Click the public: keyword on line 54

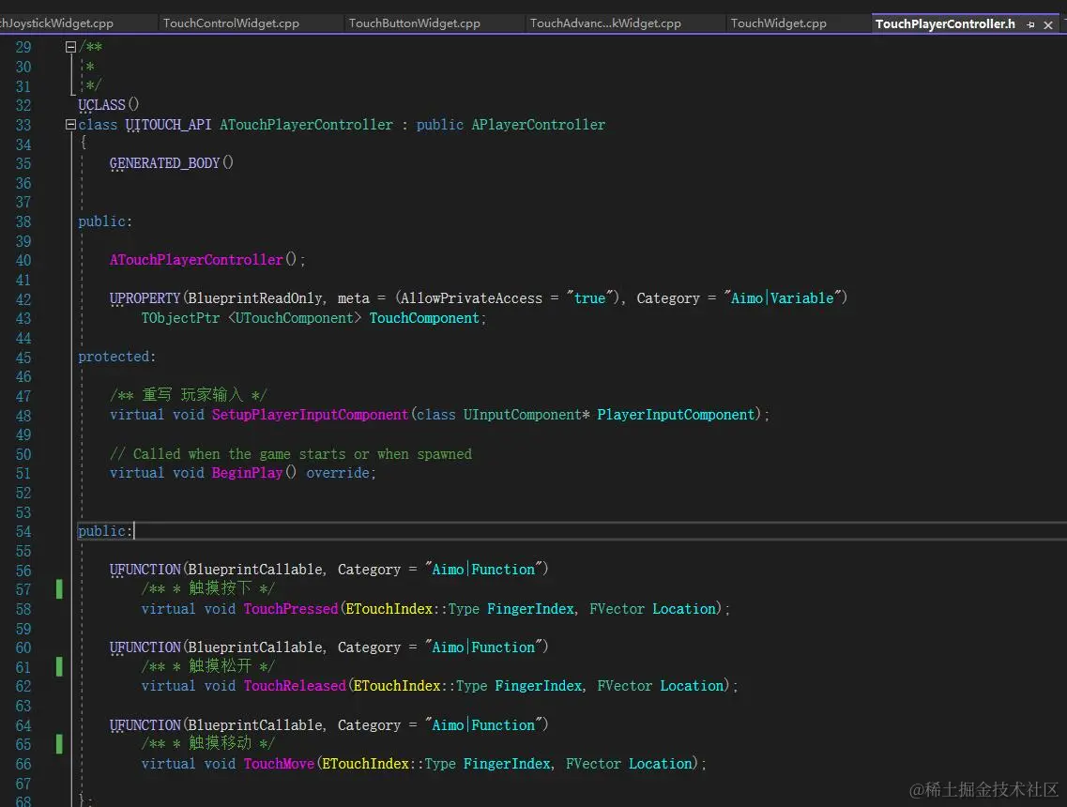click(105, 531)
